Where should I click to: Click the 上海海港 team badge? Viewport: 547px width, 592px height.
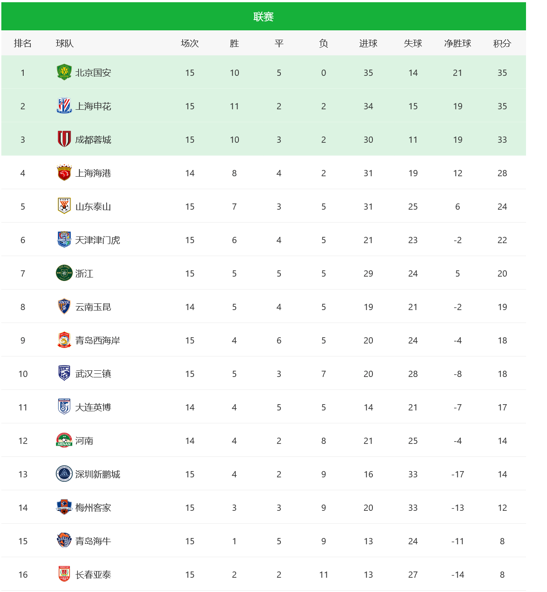pyautogui.click(x=64, y=173)
